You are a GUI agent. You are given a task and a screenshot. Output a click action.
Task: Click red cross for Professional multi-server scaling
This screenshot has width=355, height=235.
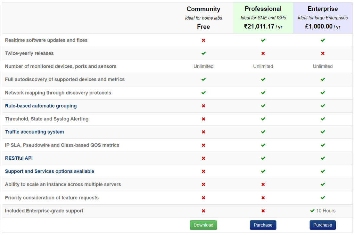coord(263,185)
